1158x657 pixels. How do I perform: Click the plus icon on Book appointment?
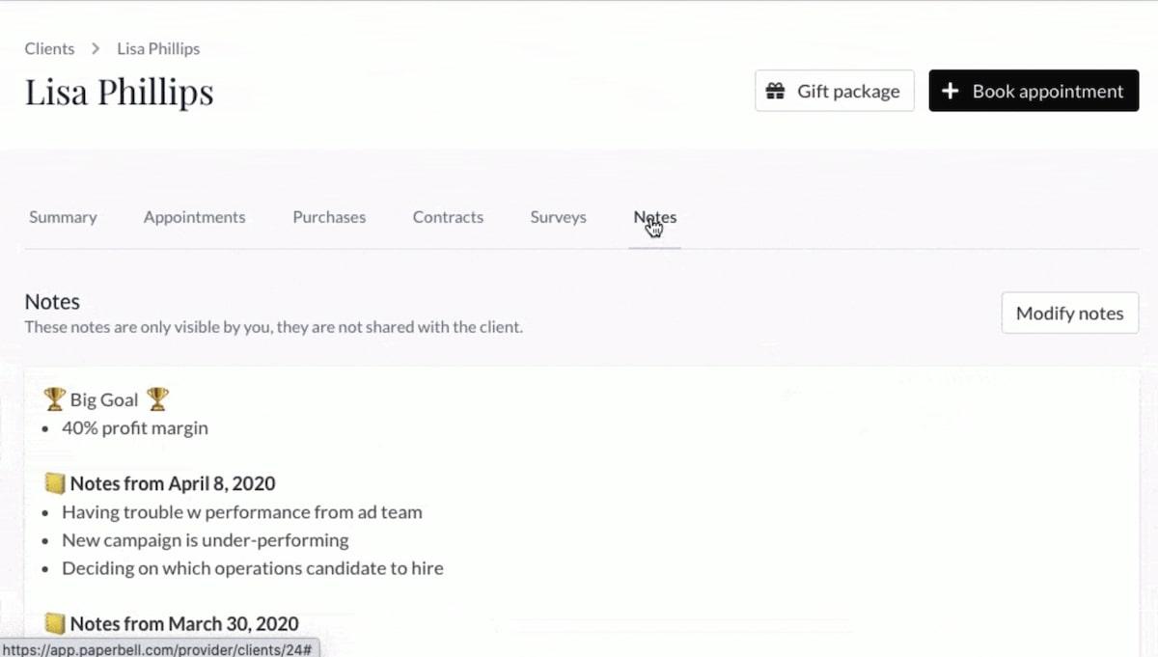(951, 91)
